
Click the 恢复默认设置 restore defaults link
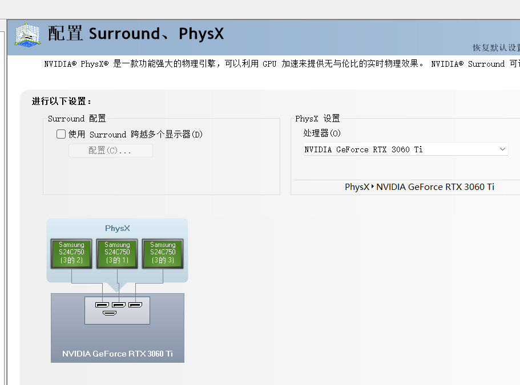click(x=497, y=48)
